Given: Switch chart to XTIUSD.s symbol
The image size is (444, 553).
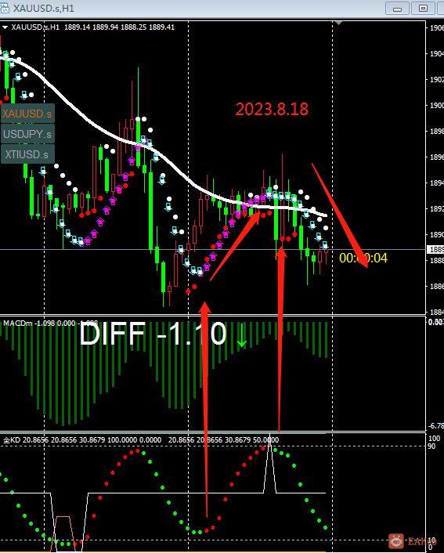Looking at the screenshot, I should click(27, 154).
